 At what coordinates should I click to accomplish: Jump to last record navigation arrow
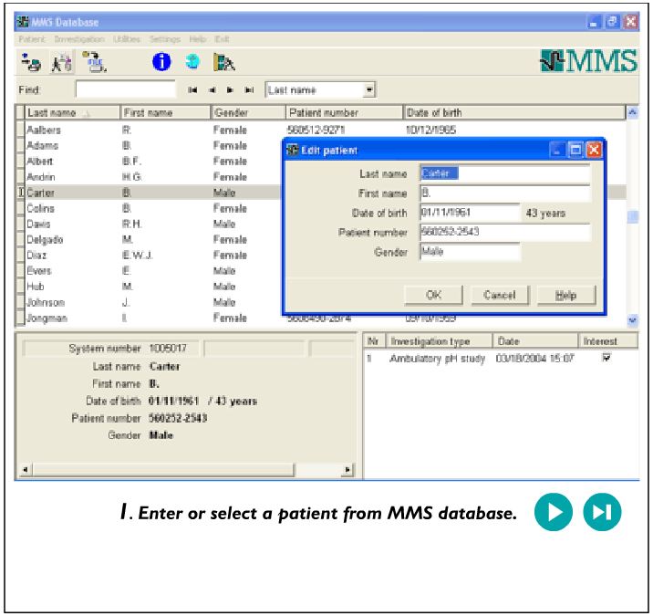249,90
